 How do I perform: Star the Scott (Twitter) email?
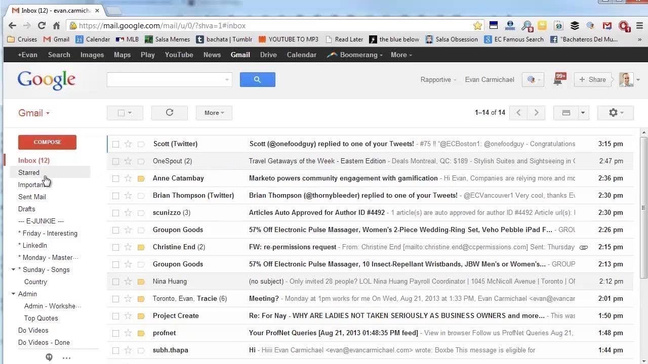(128, 144)
